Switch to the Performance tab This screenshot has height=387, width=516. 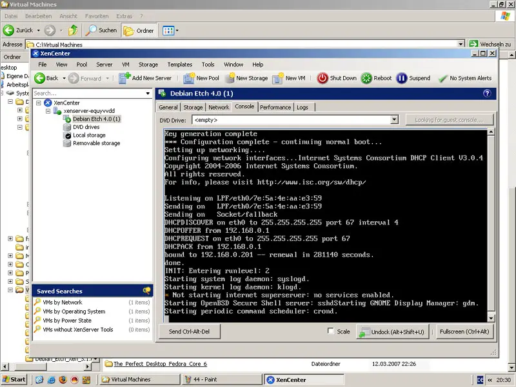275,107
